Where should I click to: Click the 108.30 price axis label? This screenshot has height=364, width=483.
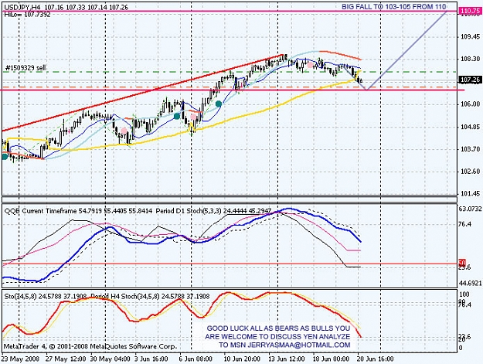[x=470, y=59]
